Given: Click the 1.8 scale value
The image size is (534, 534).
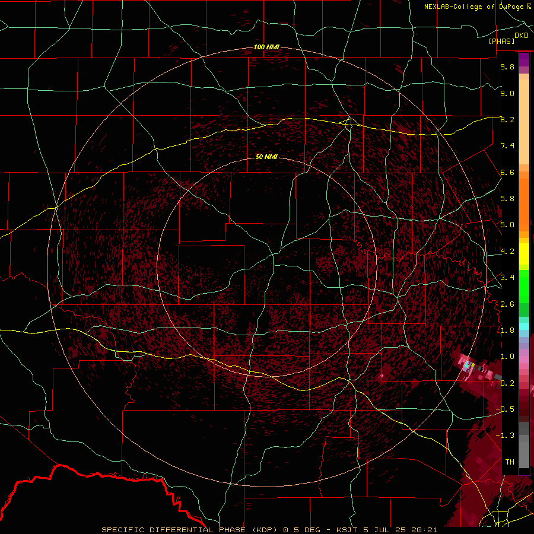Looking at the screenshot, I should [507, 330].
